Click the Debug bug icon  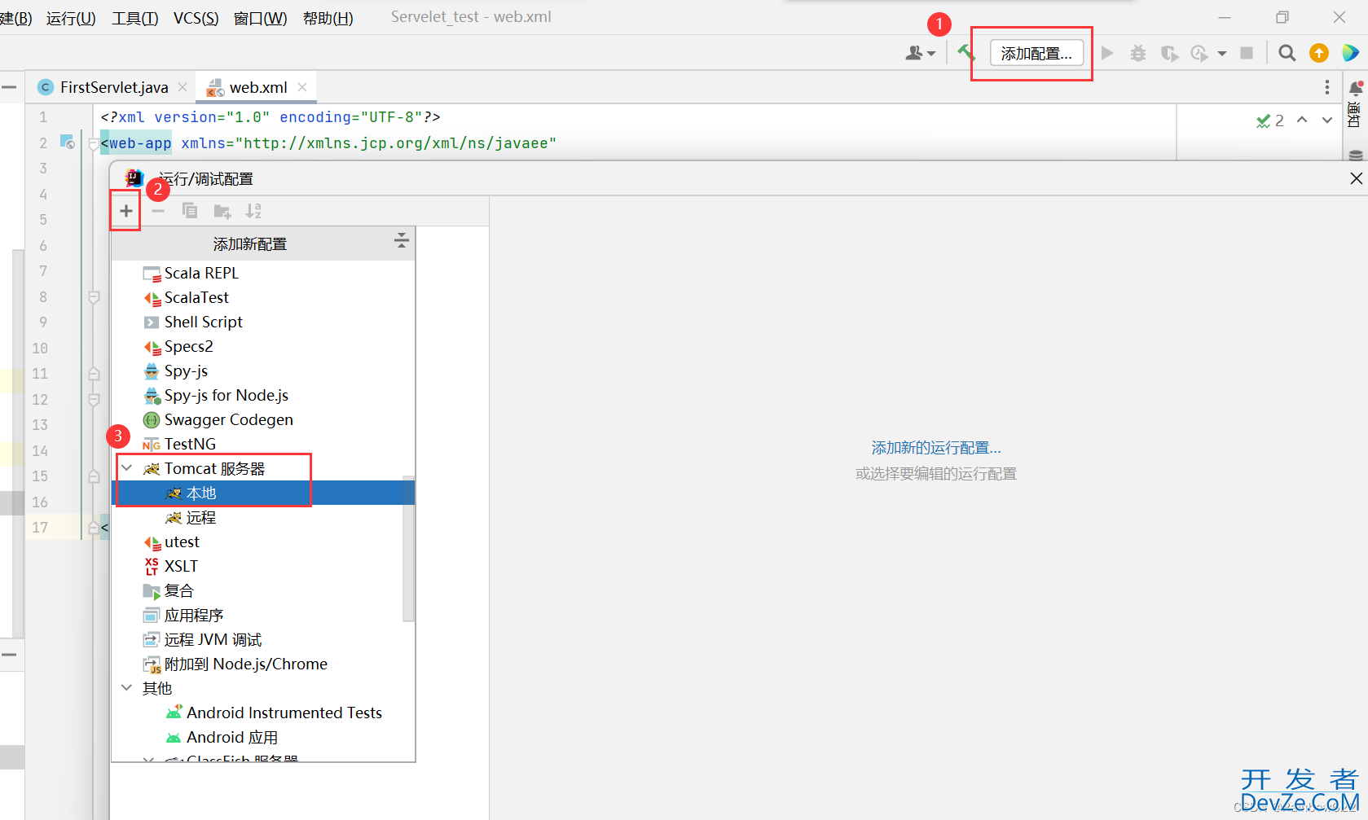pyautogui.click(x=1138, y=53)
